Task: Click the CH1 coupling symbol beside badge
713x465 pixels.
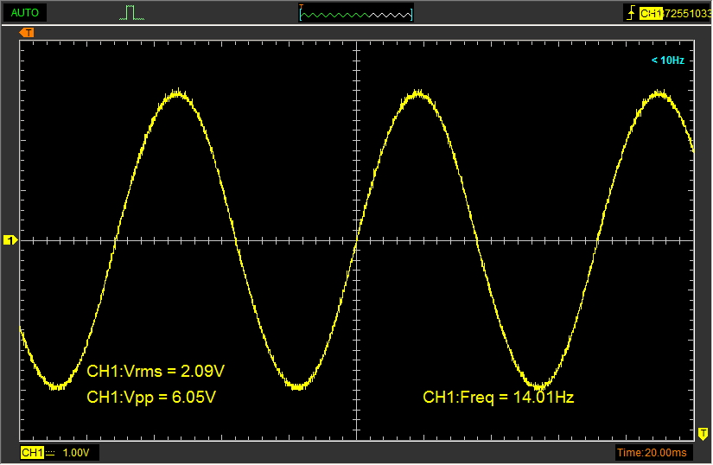Action: coord(50,453)
